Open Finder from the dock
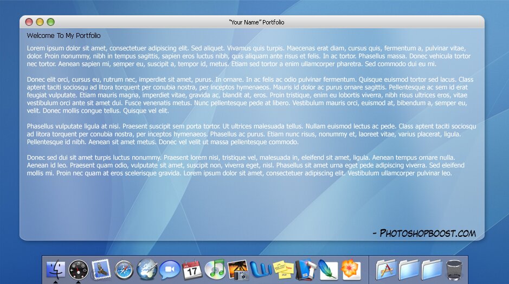 [55, 270]
